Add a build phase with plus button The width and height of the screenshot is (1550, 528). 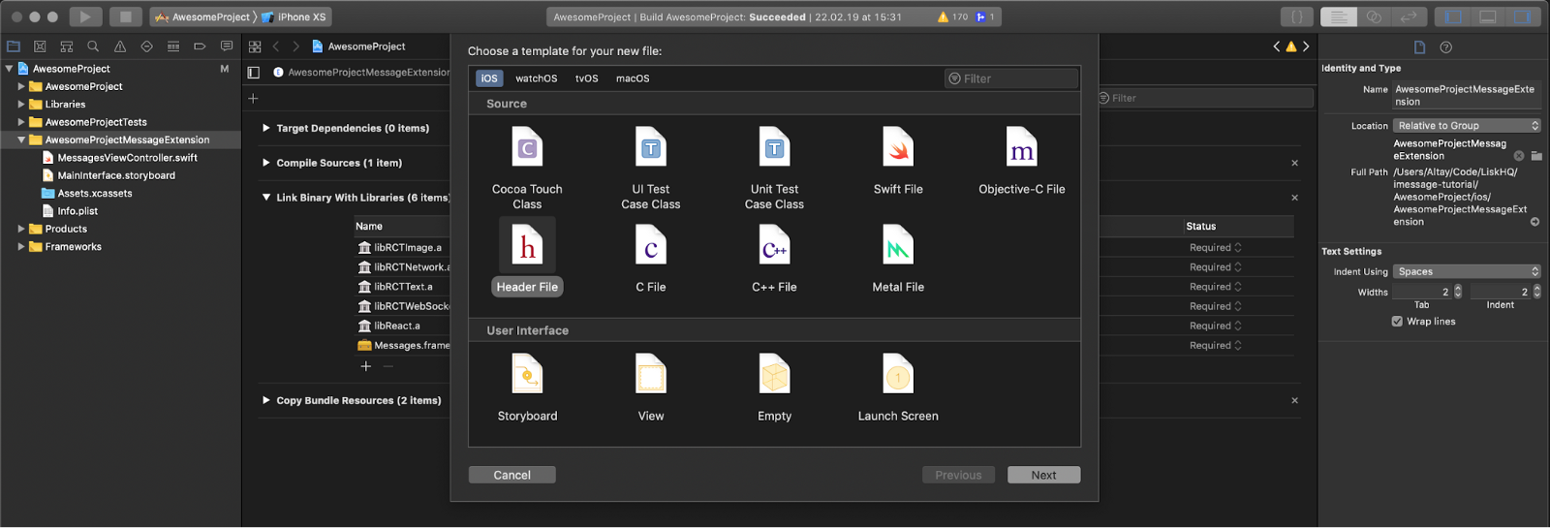click(253, 98)
